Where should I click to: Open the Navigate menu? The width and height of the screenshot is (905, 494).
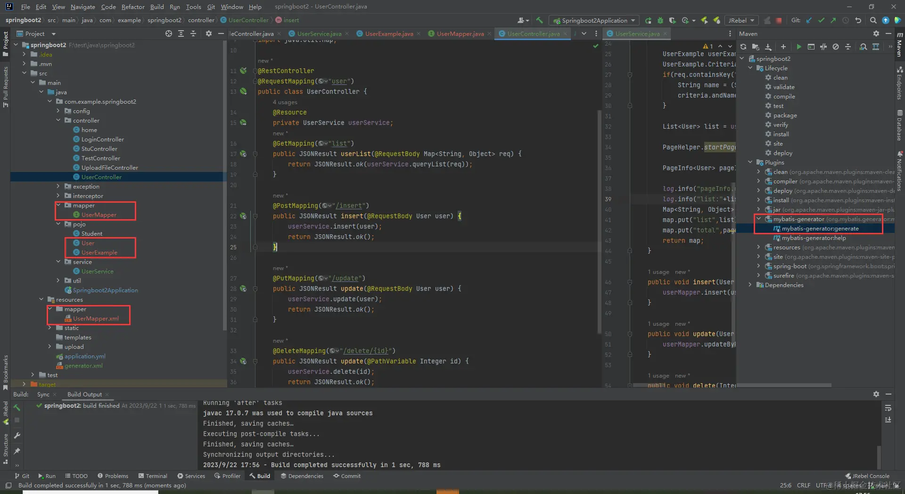click(x=83, y=7)
